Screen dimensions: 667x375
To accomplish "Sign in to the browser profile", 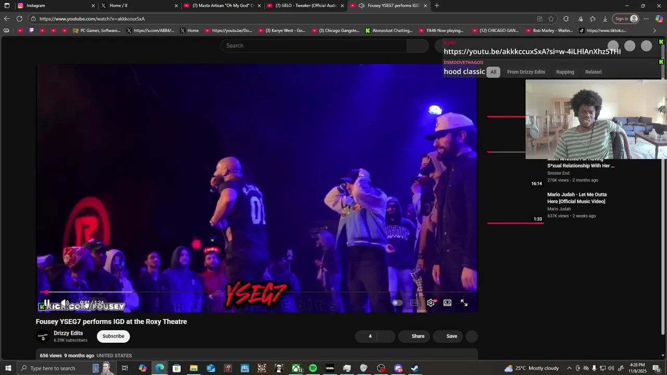I will point(626,19).
